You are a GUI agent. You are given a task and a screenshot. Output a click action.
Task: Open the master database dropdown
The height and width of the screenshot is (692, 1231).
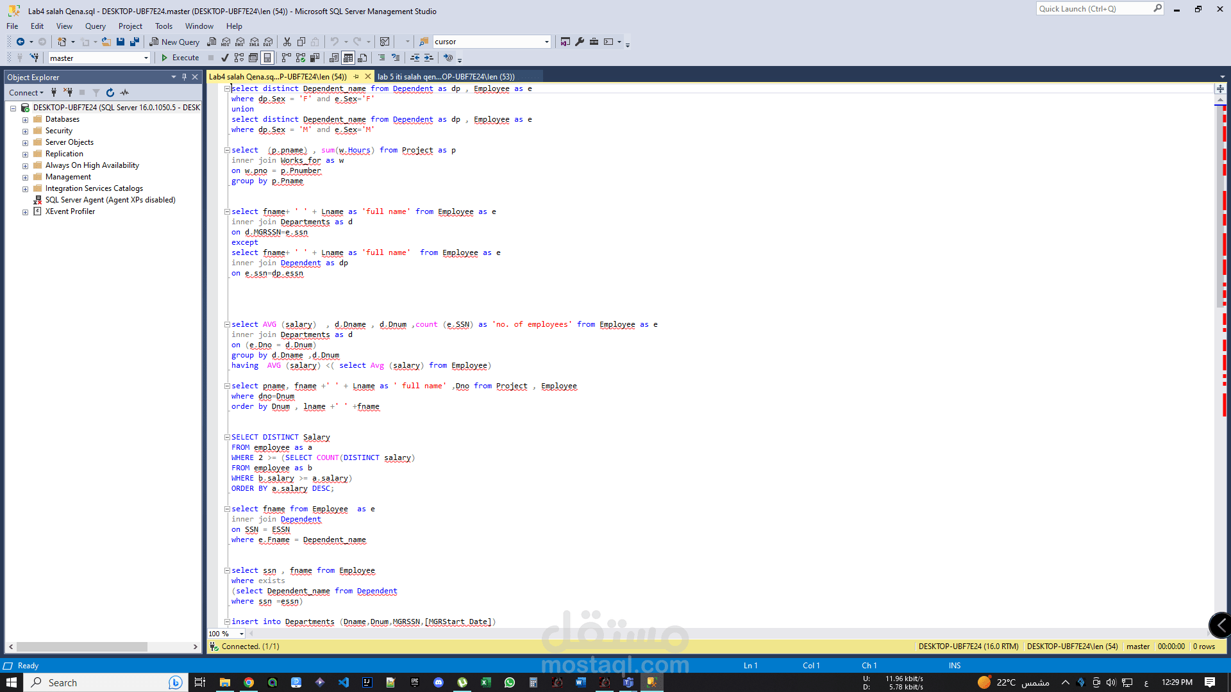[146, 58]
